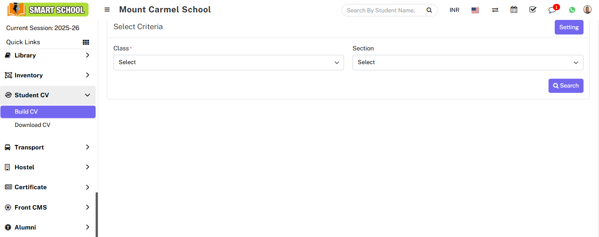Click the switch session arrows icon
This screenshot has width=599, height=237.
pyautogui.click(x=495, y=10)
